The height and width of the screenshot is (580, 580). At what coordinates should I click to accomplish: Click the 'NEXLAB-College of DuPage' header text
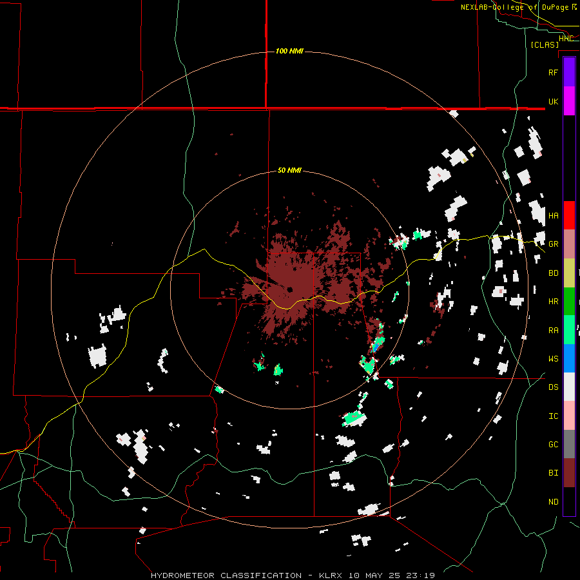click(x=514, y=7)
